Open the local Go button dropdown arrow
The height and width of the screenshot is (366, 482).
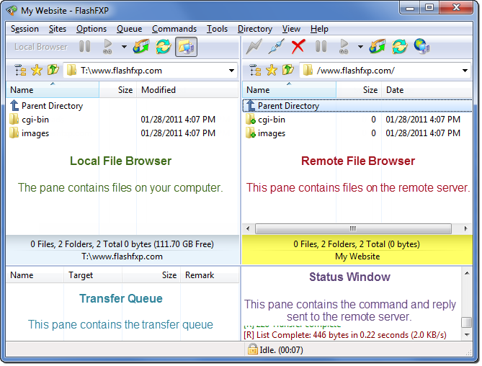124,47
